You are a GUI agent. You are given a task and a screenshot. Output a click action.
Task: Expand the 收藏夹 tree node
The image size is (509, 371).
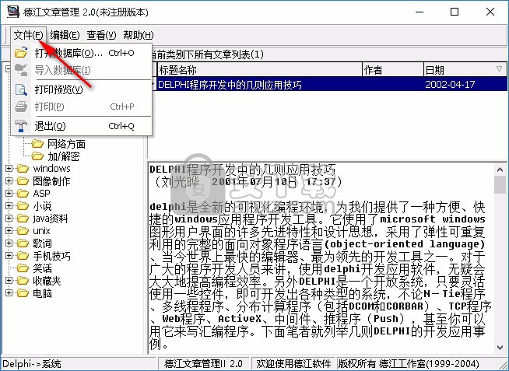click(x=9, y=281)
